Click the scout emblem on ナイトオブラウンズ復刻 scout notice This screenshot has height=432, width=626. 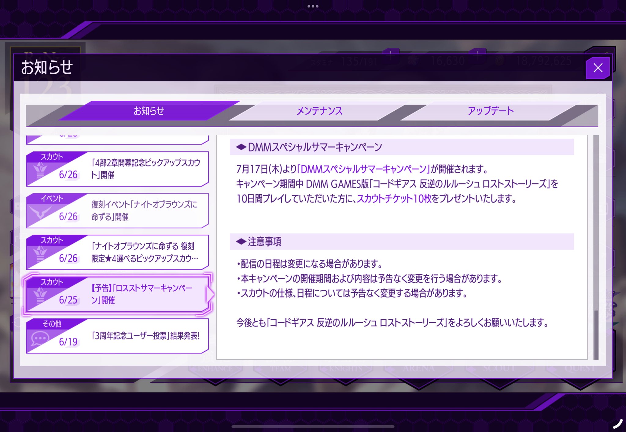pyautogui.click(x=40, y=254)
